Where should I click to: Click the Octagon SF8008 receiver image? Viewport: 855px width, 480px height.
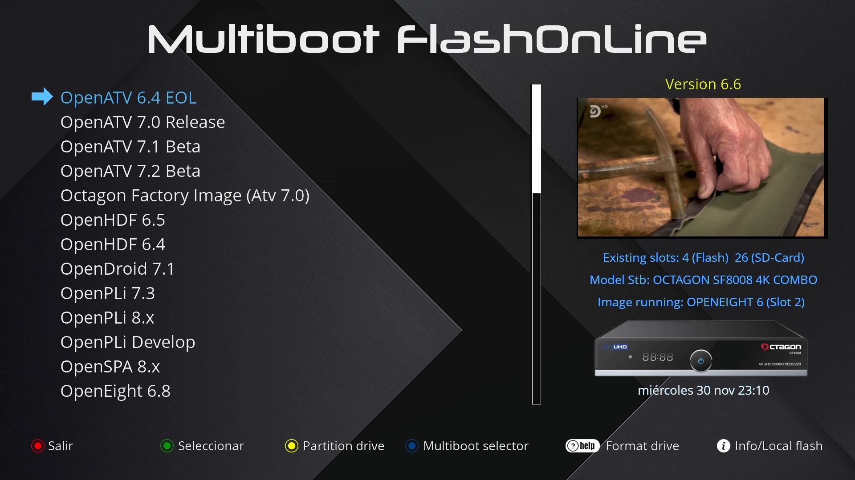point(701,349)
